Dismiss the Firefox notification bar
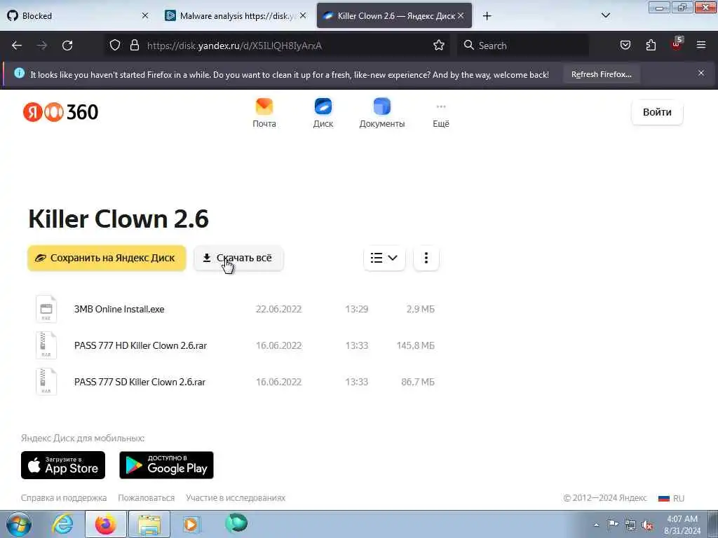 (701, 73)
